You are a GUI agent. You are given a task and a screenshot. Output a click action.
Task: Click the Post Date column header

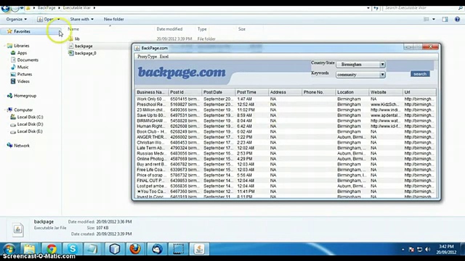pos(218,92)
